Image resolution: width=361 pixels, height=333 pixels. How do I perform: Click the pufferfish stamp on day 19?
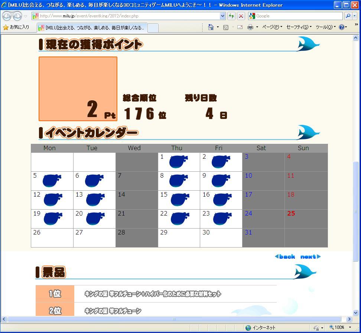click(x=53, y=219)
